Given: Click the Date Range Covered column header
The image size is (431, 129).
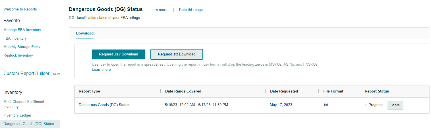Looking at the screenshot, I should [183, 91].
